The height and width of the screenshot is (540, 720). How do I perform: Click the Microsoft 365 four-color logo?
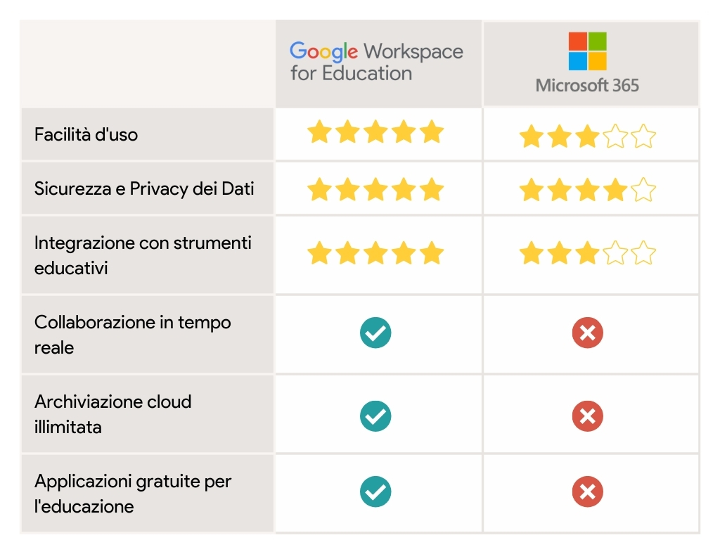[x=587, y=51]
